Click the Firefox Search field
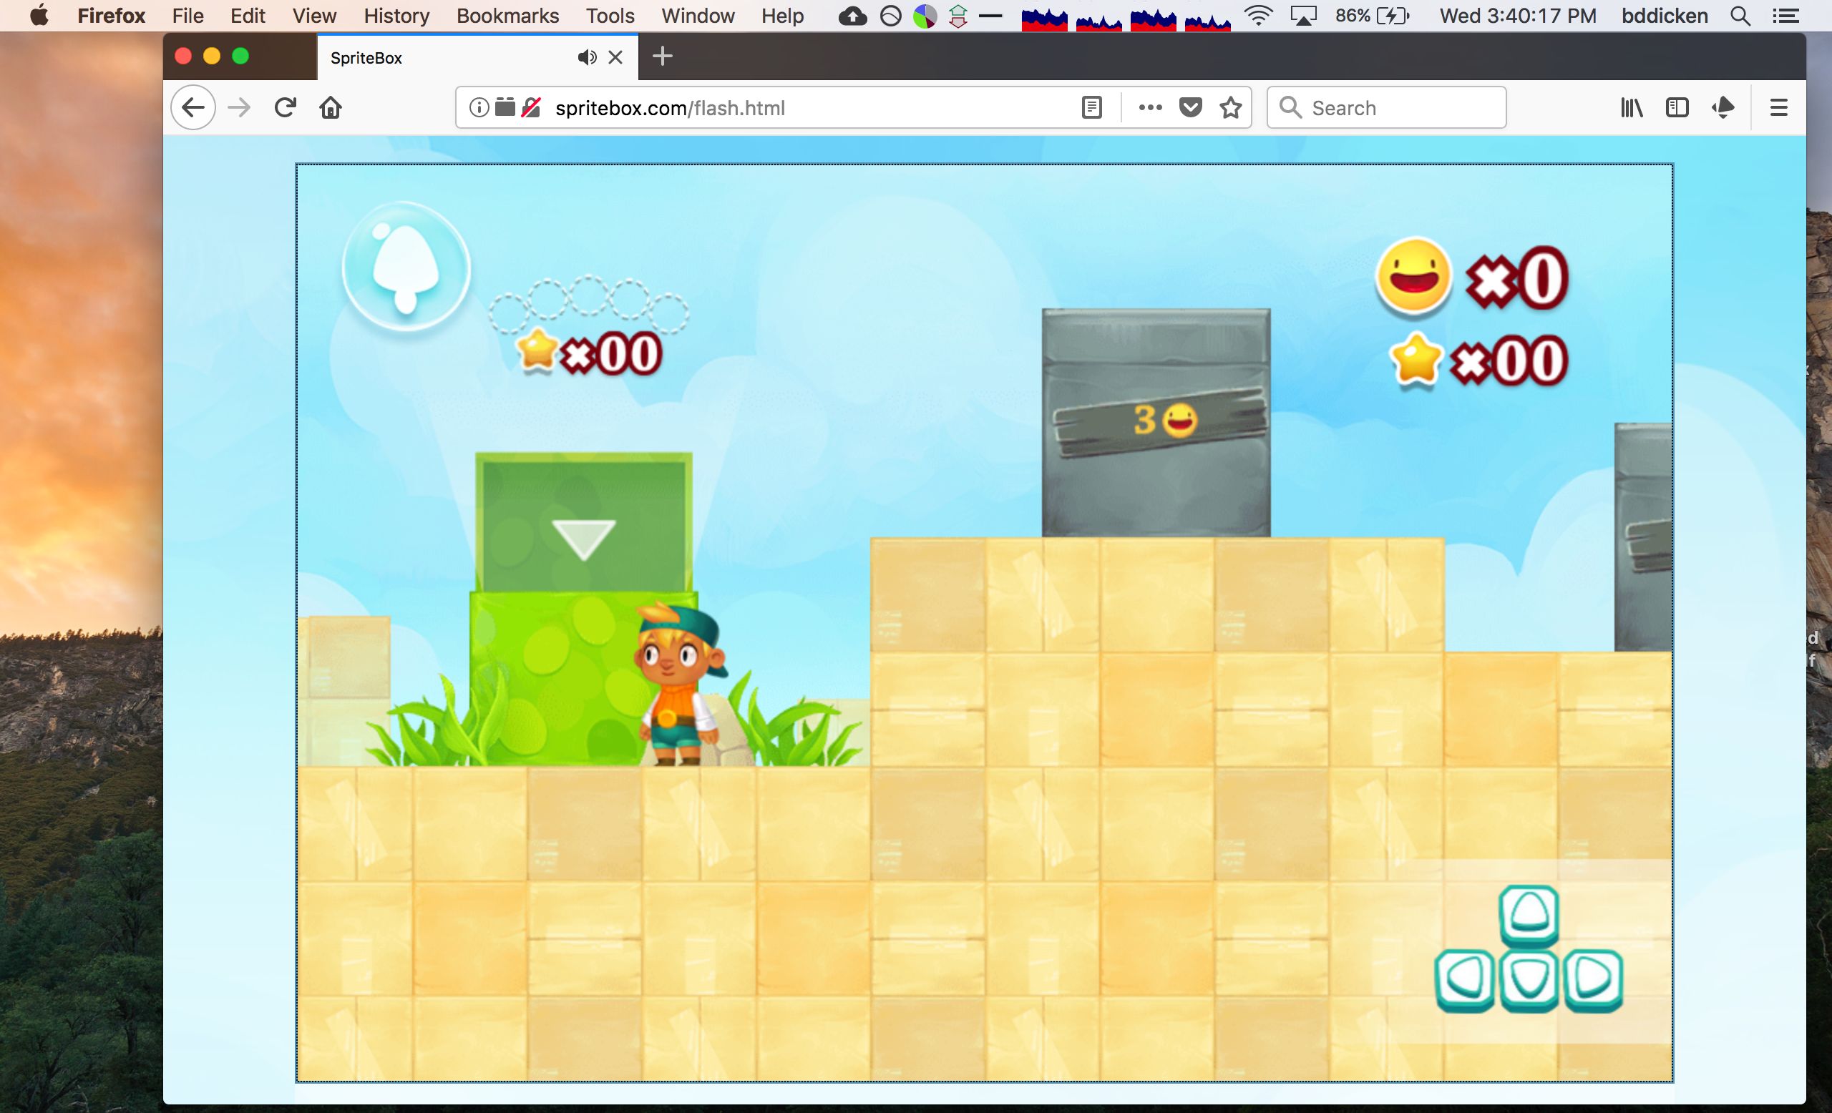 point(1387,108)
